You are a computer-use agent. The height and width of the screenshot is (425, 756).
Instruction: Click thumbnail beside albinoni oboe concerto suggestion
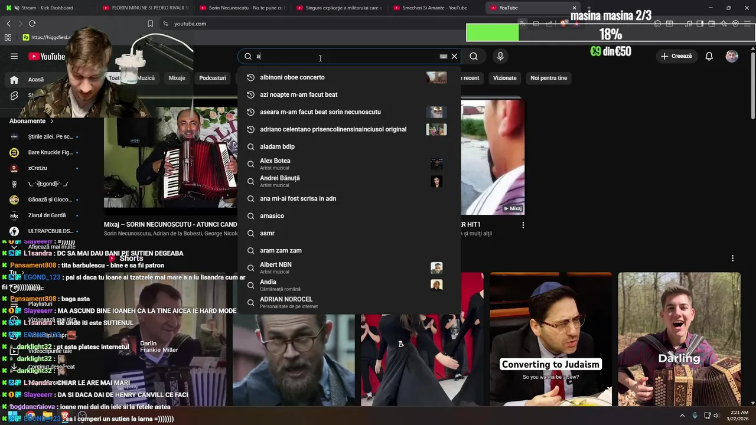coord(436,77)
